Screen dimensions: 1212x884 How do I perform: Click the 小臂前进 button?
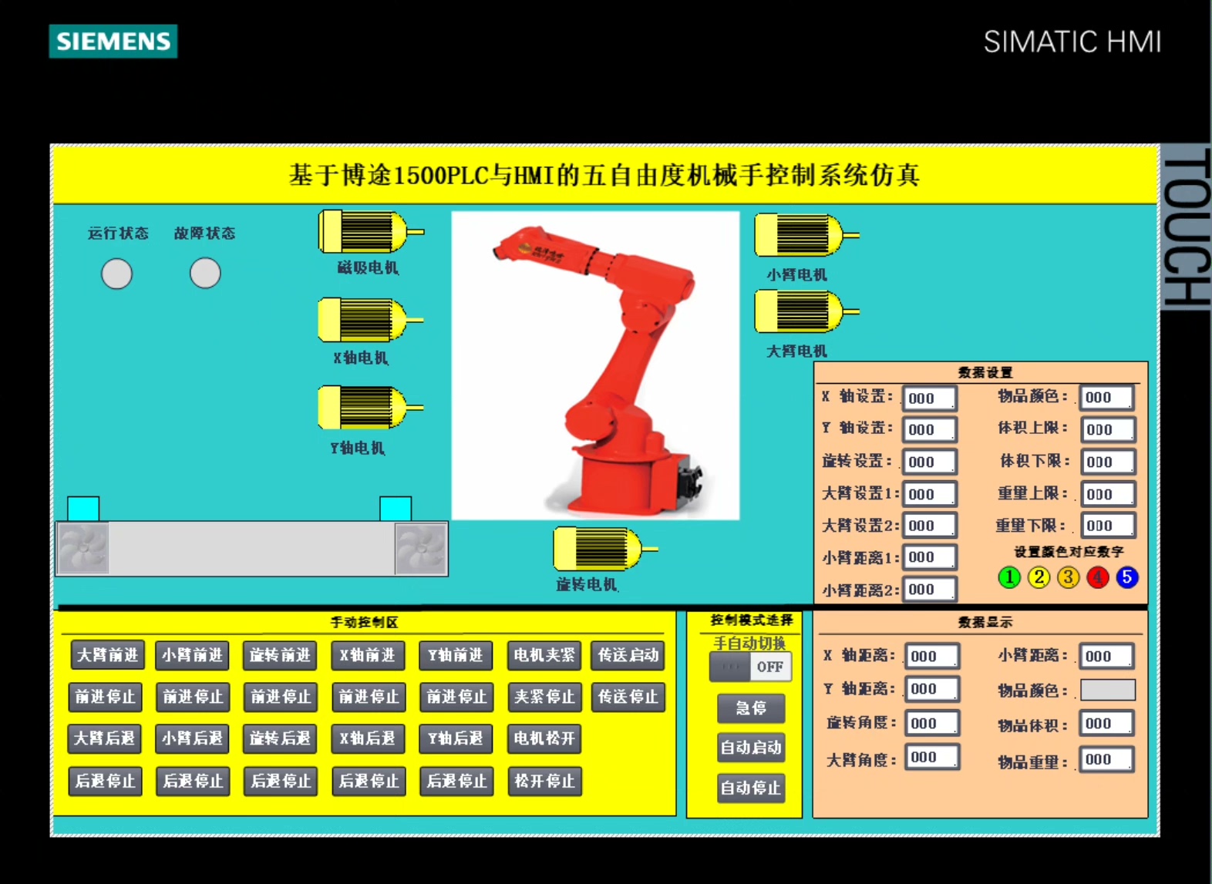[193, 655]
